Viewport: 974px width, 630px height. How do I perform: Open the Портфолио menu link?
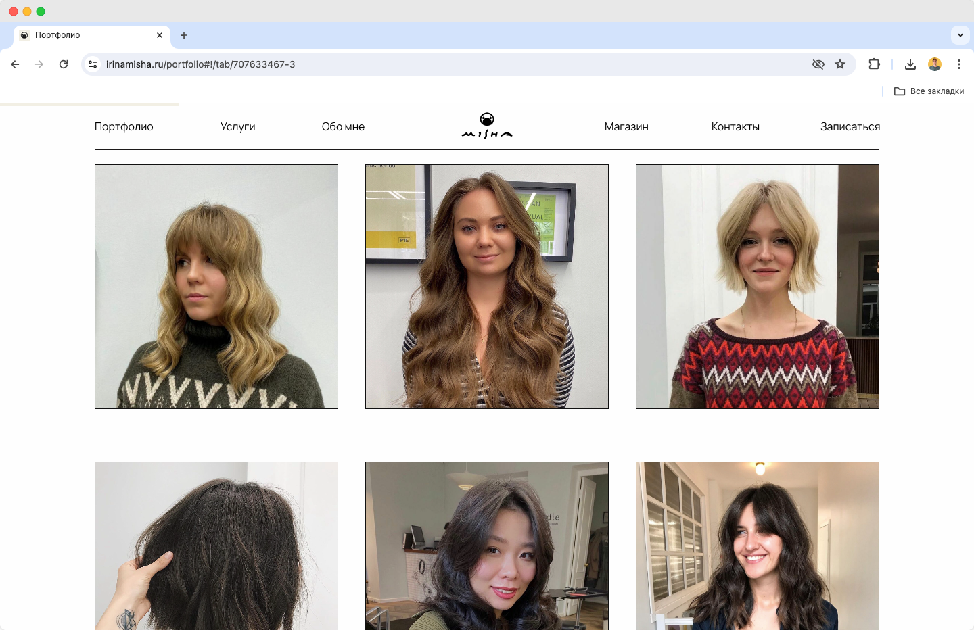(x=124, y=127)
